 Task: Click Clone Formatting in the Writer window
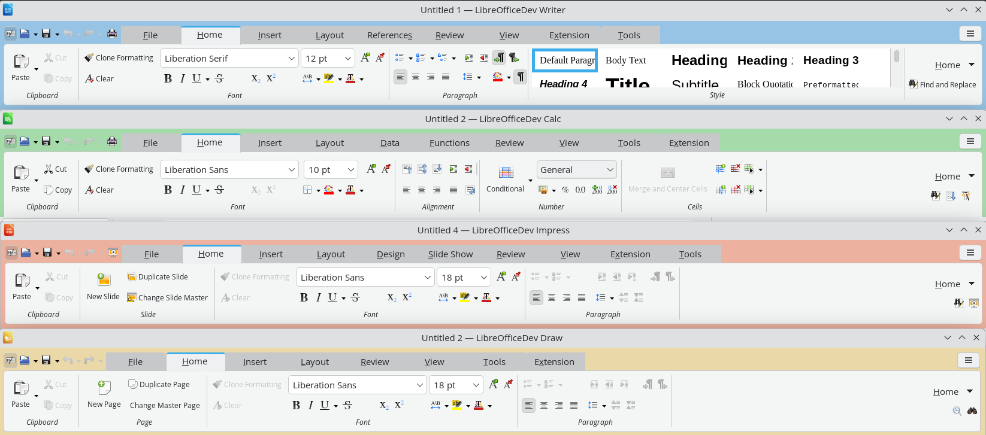(x=119, y=57)
